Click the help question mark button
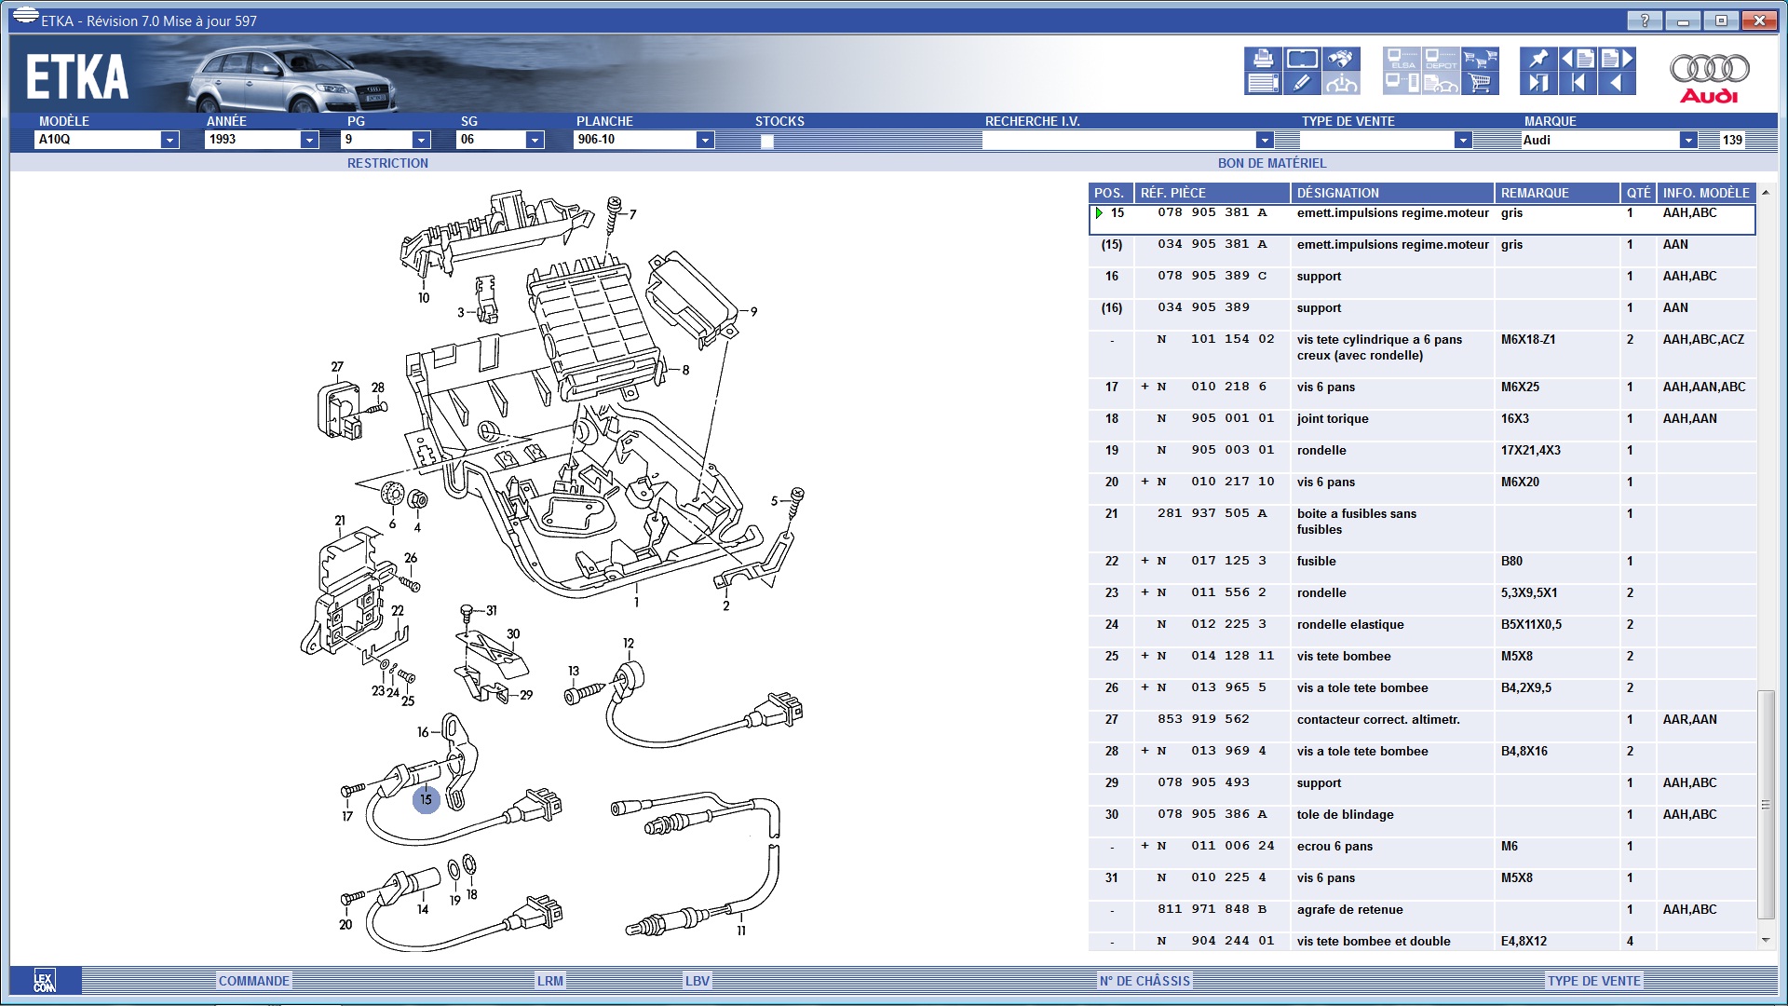The height and width of the screenshot is (1006, 1788). click(1645, 20)
